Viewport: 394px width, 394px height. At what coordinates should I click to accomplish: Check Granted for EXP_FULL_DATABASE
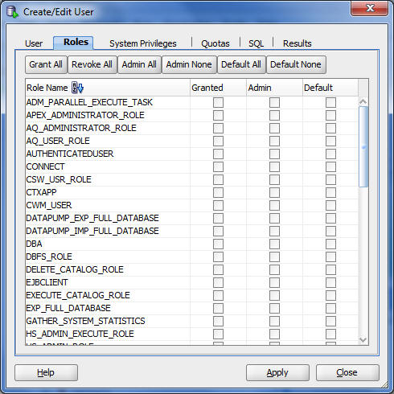[x=218, y=309]
